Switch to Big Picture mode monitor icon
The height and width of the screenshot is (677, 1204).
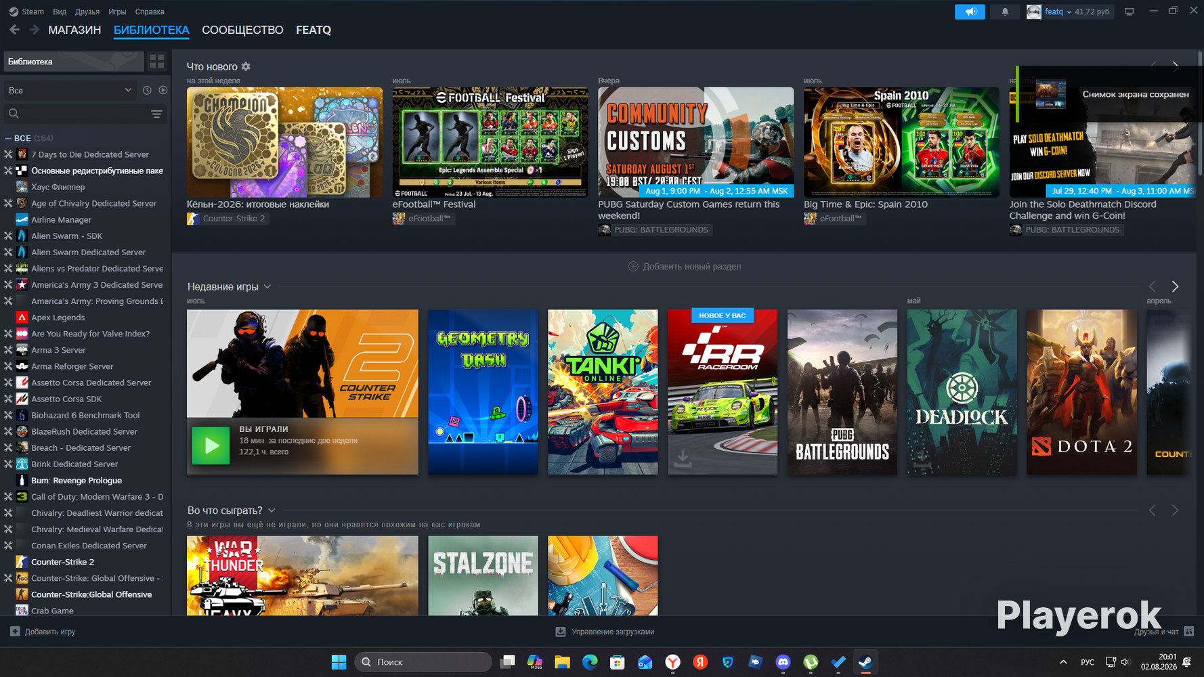click(x=1129, y=12)
